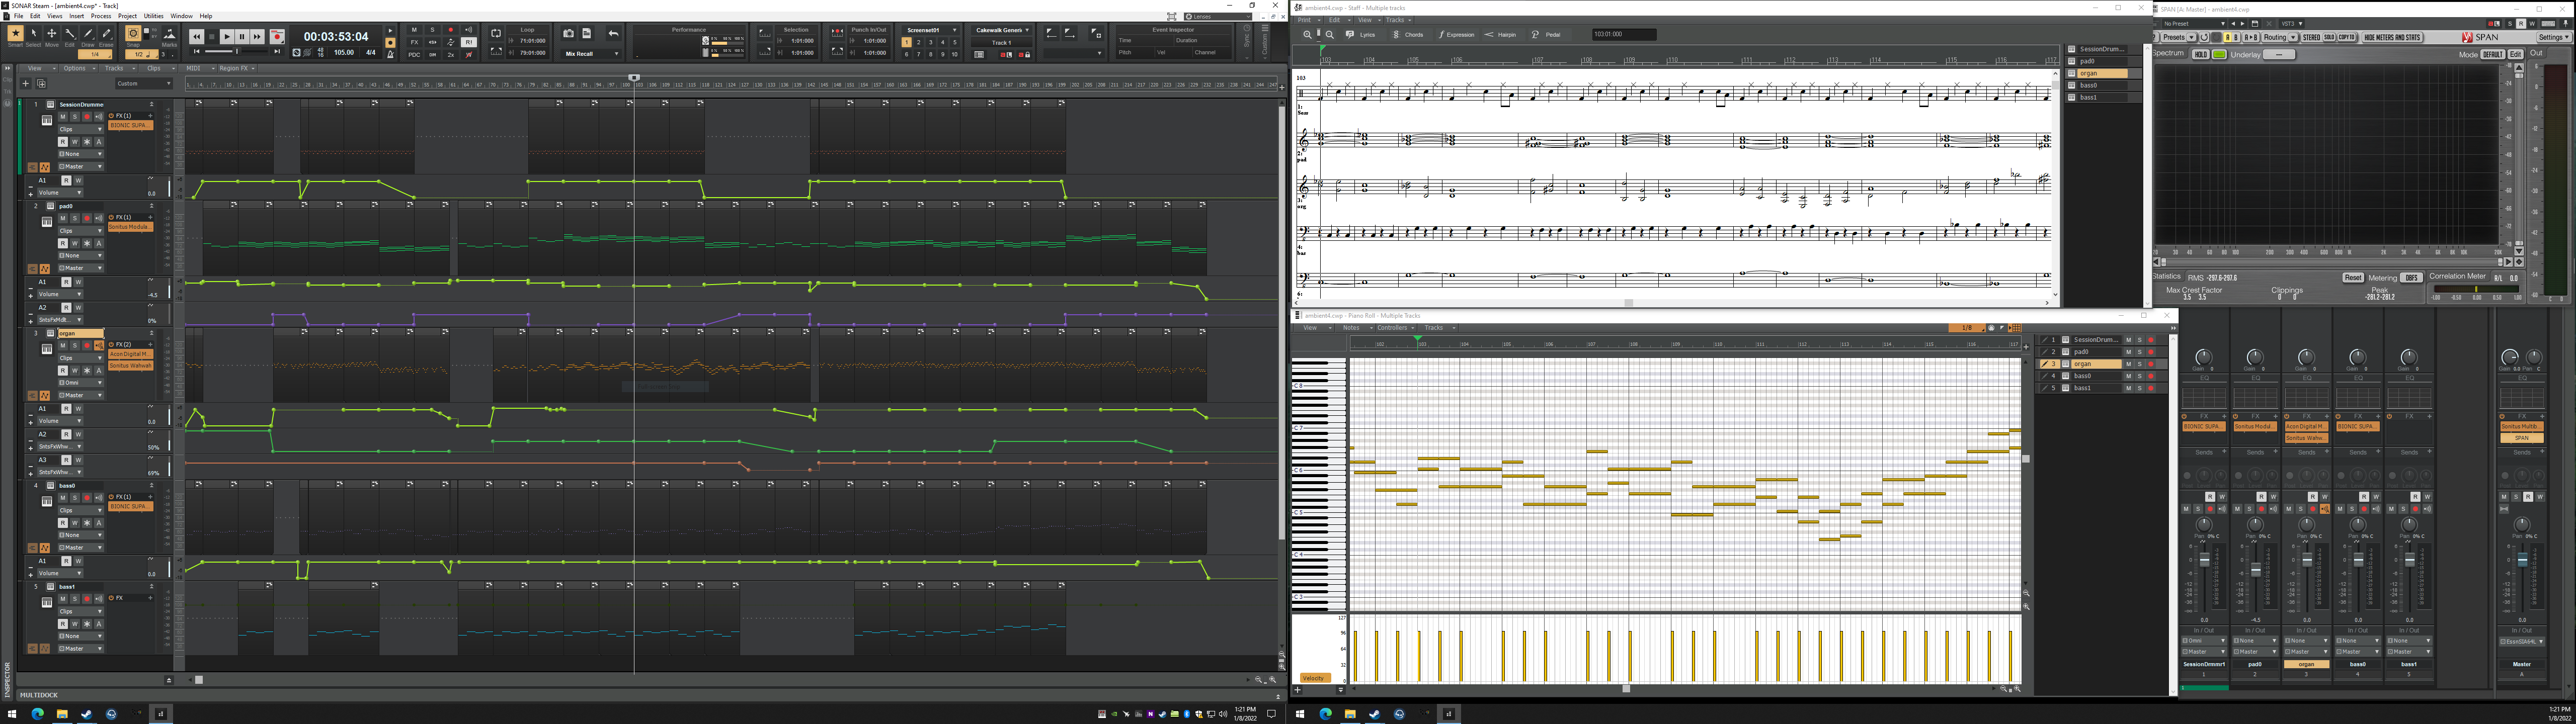This screenshot has width=2576, height=724.
Task: Open the Utilities menu
Action: click(154, 16)
